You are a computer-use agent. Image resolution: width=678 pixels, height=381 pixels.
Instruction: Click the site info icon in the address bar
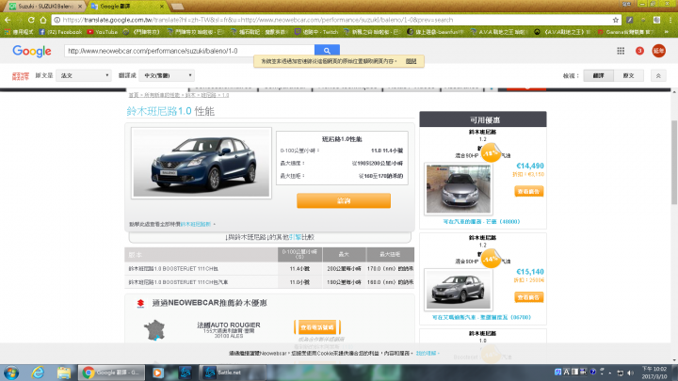[57, 20]
